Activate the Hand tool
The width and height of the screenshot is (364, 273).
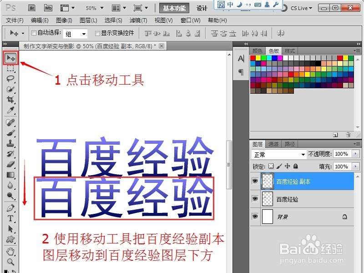(x=10, y=250)
